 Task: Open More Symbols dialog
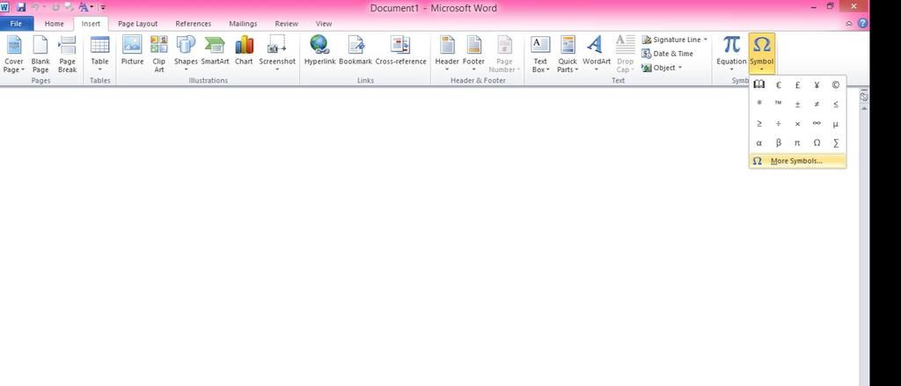tap(797, 161)
